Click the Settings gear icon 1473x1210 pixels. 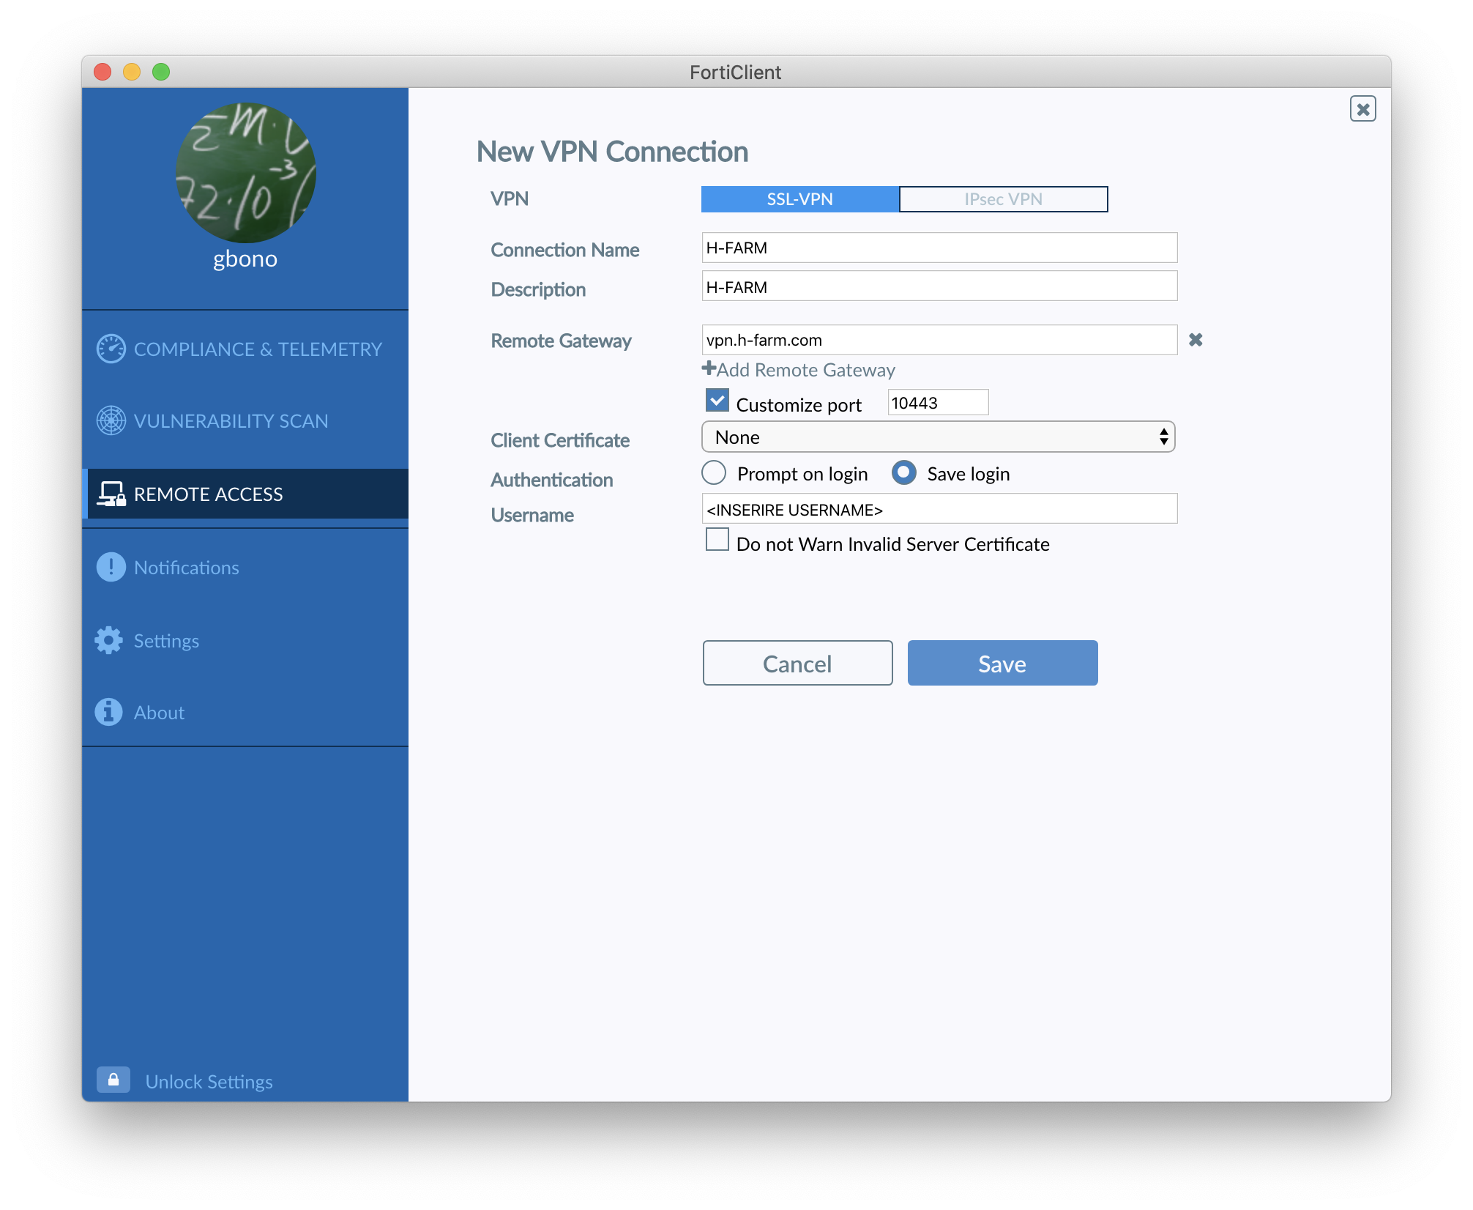pyautogui.click(x=110, y=640)
